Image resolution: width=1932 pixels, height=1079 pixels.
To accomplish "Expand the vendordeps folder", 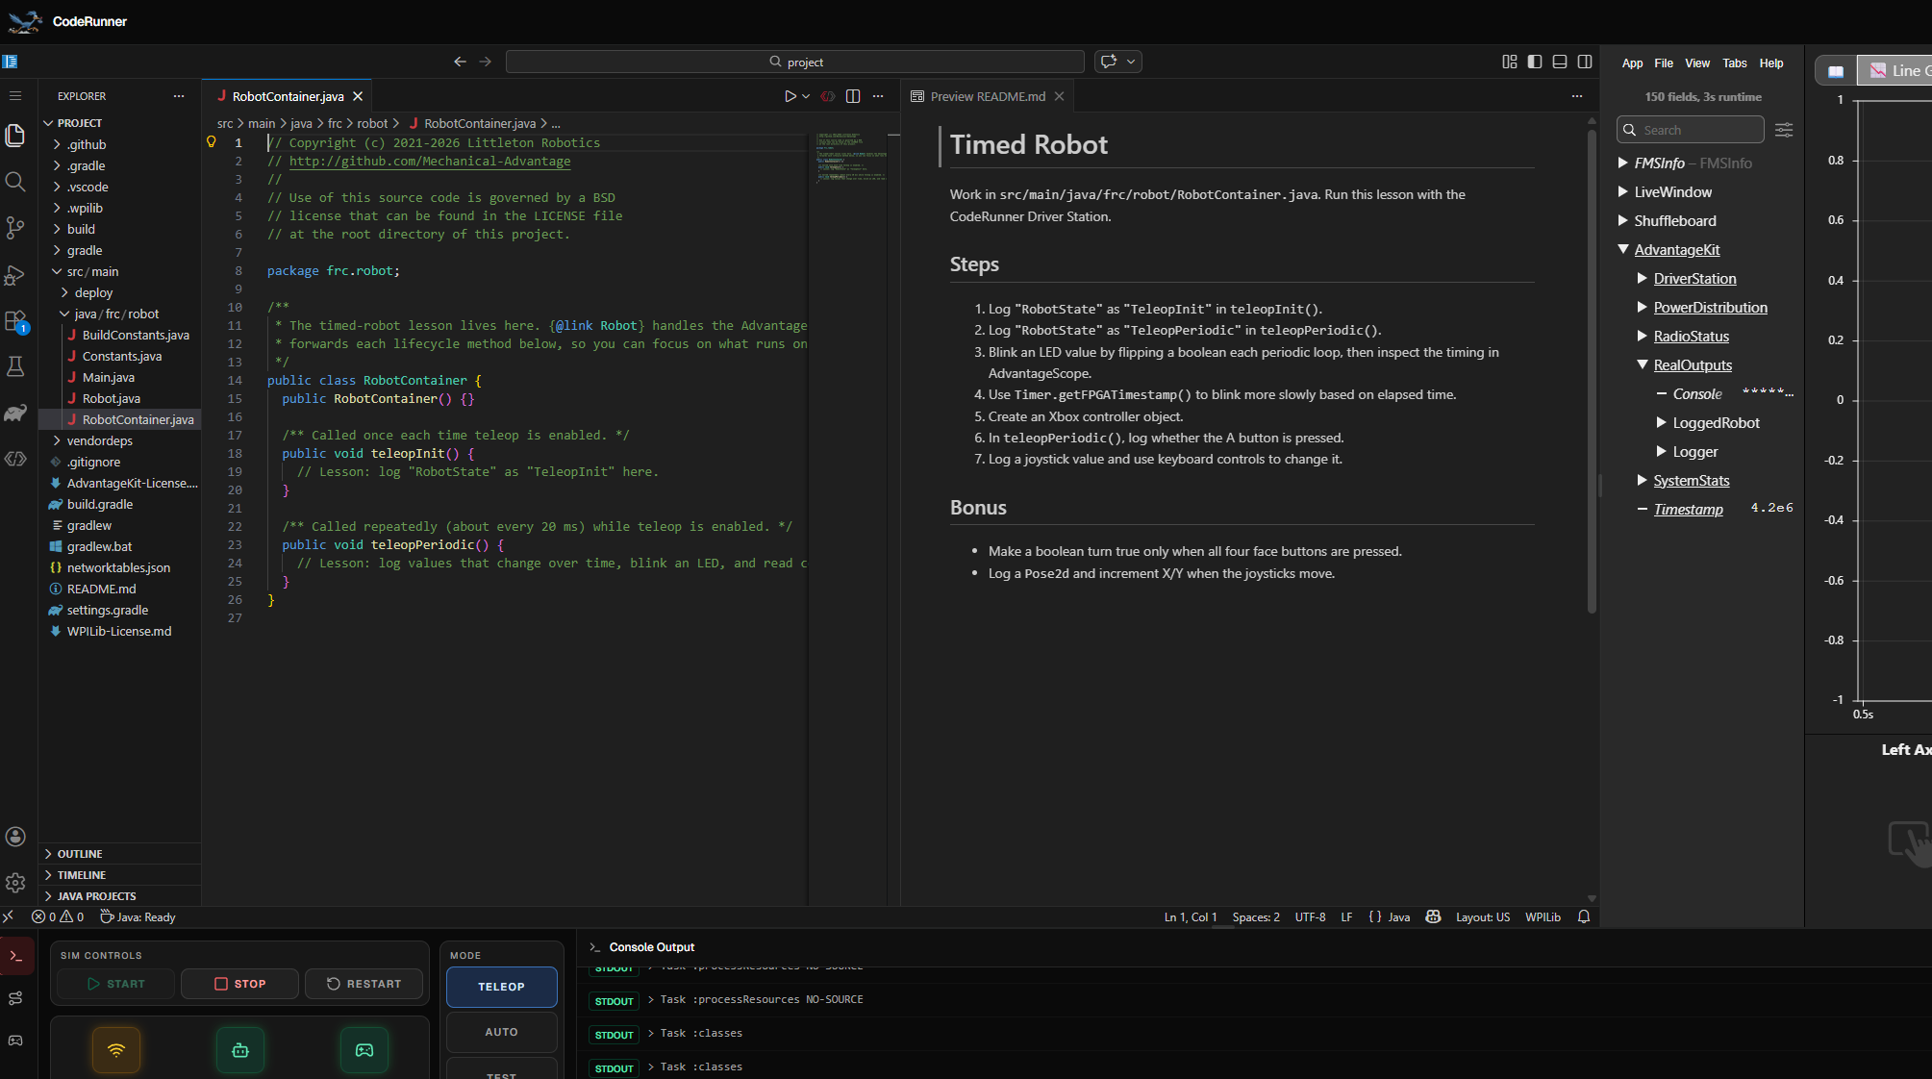I will point(99,440).
